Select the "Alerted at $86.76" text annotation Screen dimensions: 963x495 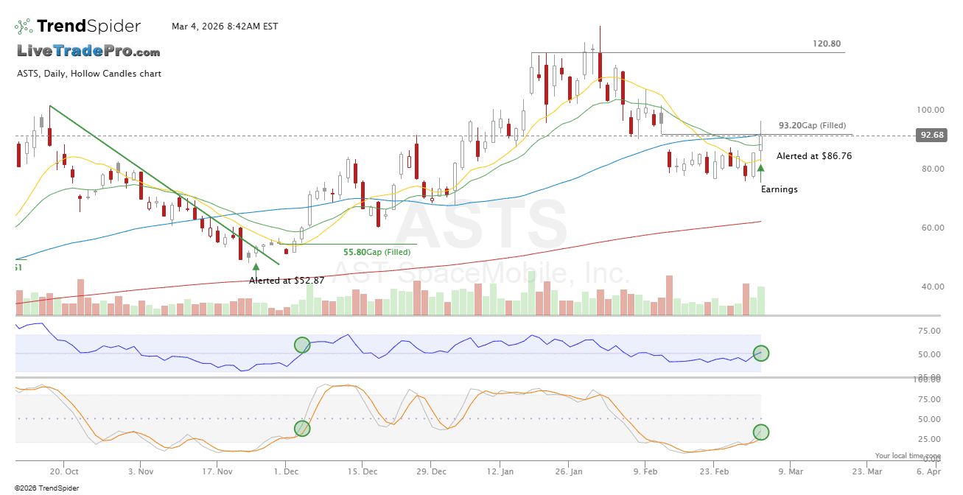point(814,156)
